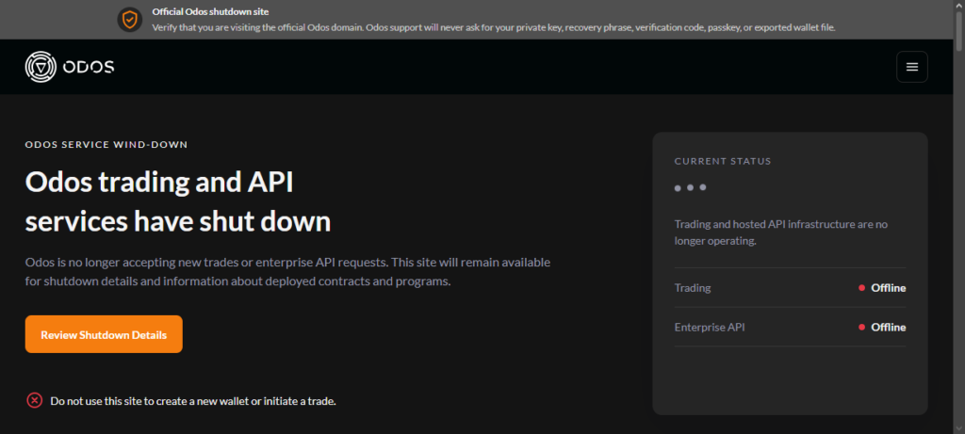
Task: Click 'Offline' text in the Trading row
Action: [888, 288]
